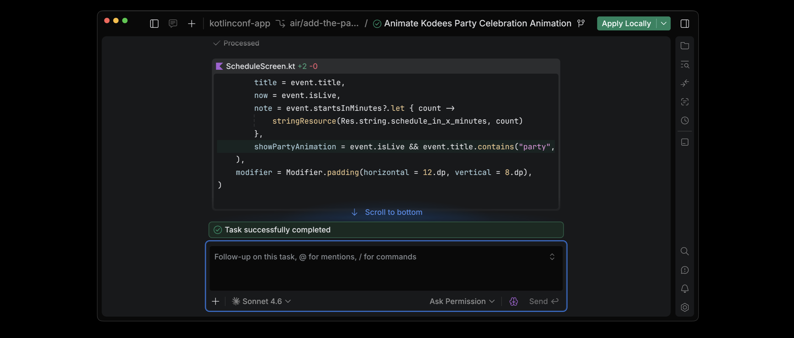794x338 pixels.
Task: Click the 'modifier = Modifier.padding' code line
Action: (384, 172)
